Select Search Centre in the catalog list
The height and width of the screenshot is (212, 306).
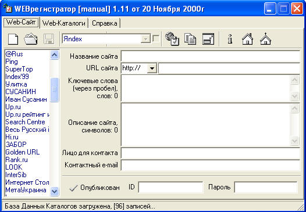click(25, 122)
